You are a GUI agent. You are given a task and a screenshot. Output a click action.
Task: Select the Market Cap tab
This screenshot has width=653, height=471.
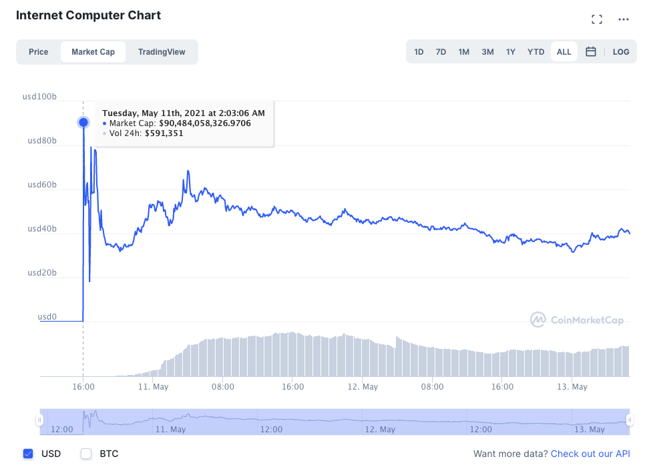(93, 51)
